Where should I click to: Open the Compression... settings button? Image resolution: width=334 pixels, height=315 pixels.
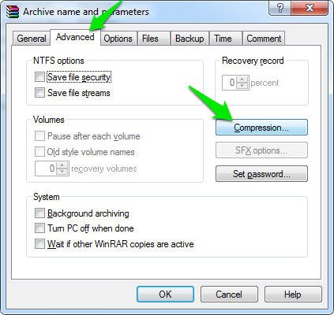pos(261,128)
